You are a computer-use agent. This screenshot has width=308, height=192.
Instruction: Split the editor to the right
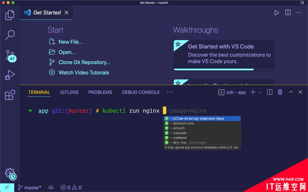288,13
